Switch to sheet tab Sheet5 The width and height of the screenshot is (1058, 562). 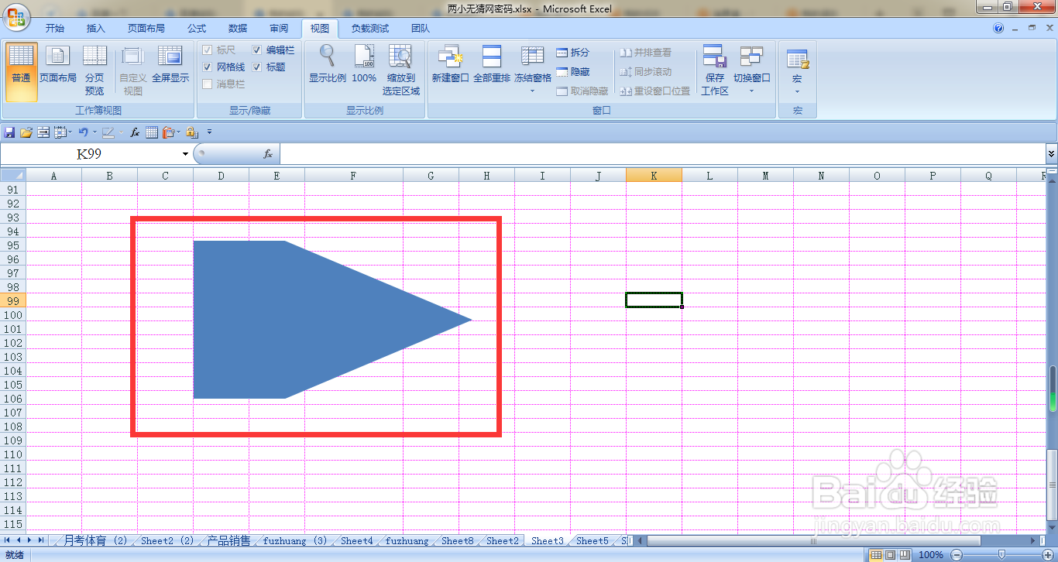pos(593,540)
